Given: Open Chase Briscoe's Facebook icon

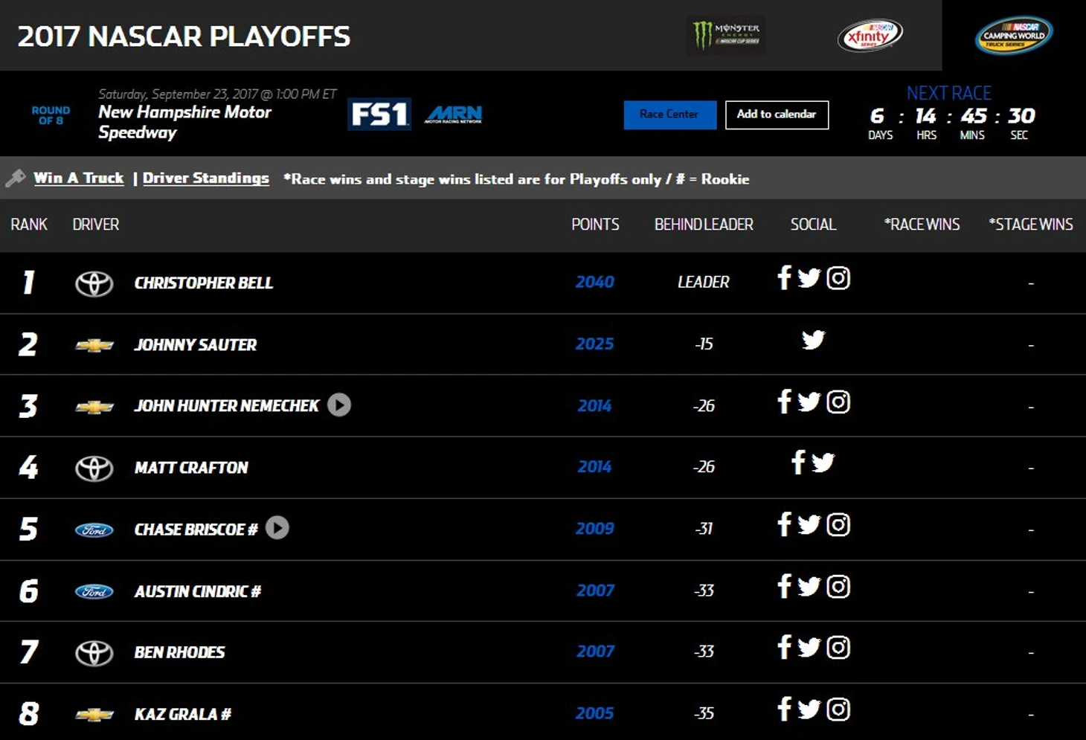Looking at the screenshot, I should click(x=784, y=524).
